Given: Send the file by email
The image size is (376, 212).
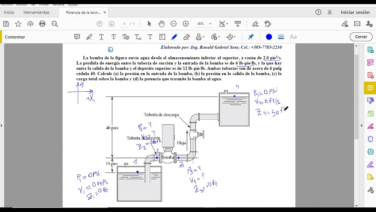Looking at the screenshot, I should click(357, 24).
